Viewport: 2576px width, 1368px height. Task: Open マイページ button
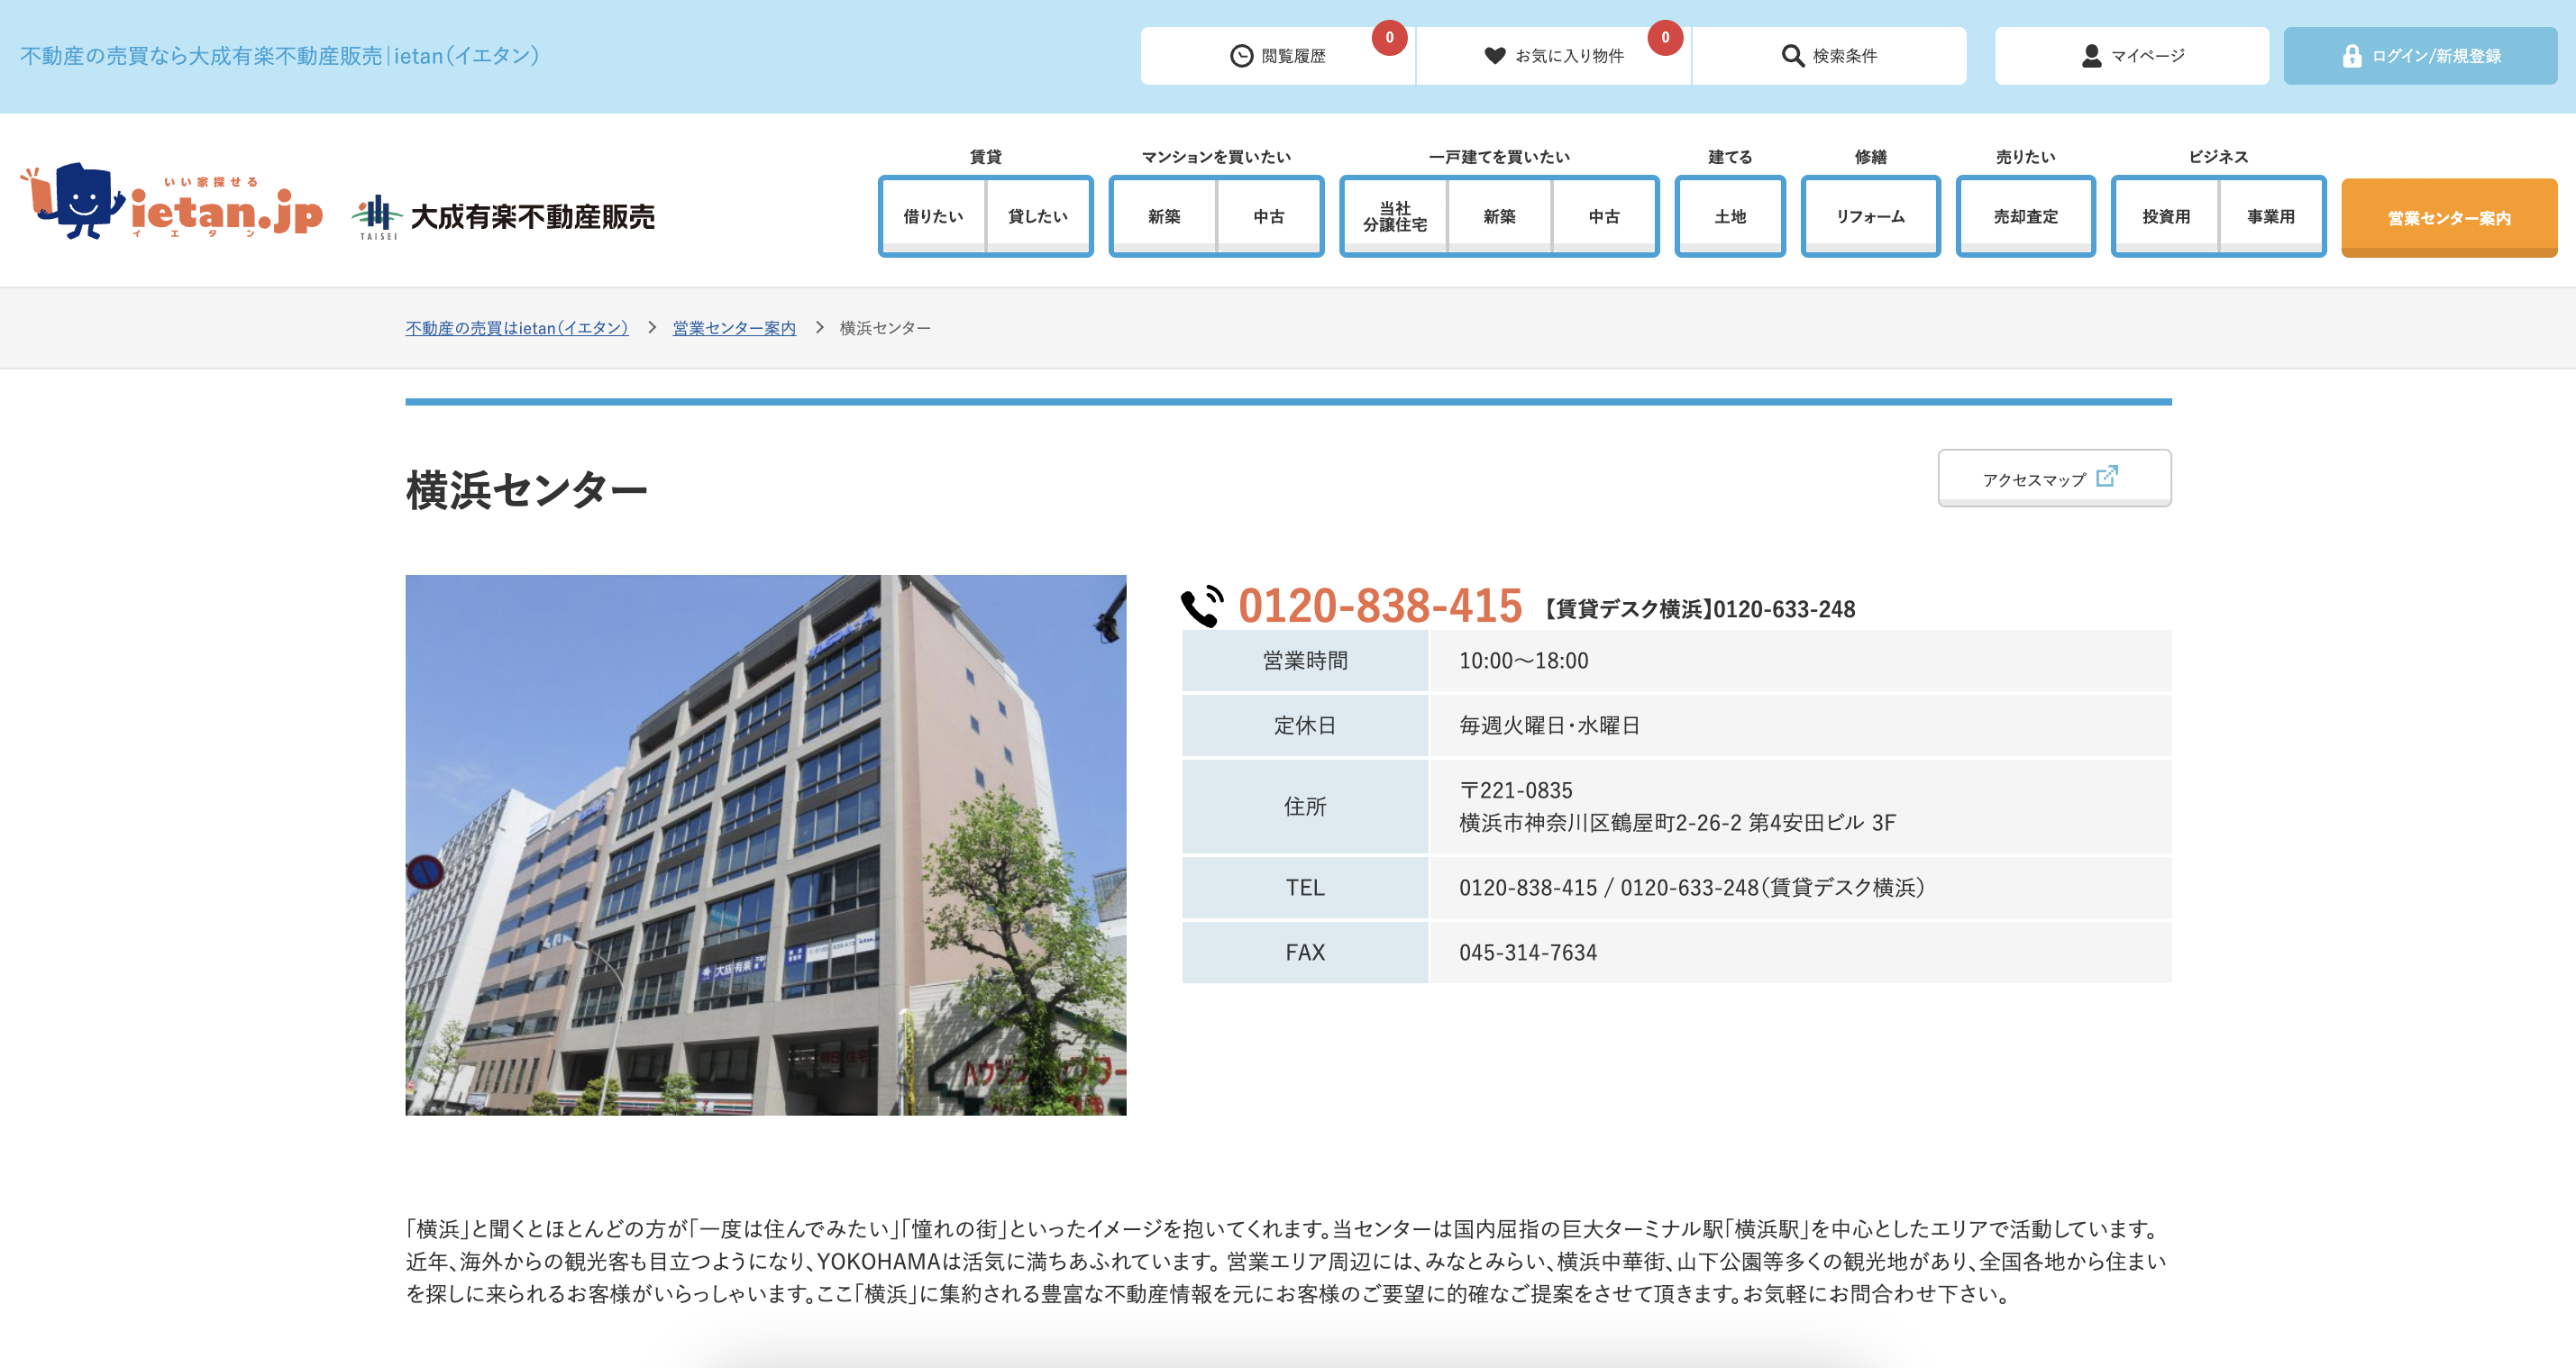pos(2132,56)
